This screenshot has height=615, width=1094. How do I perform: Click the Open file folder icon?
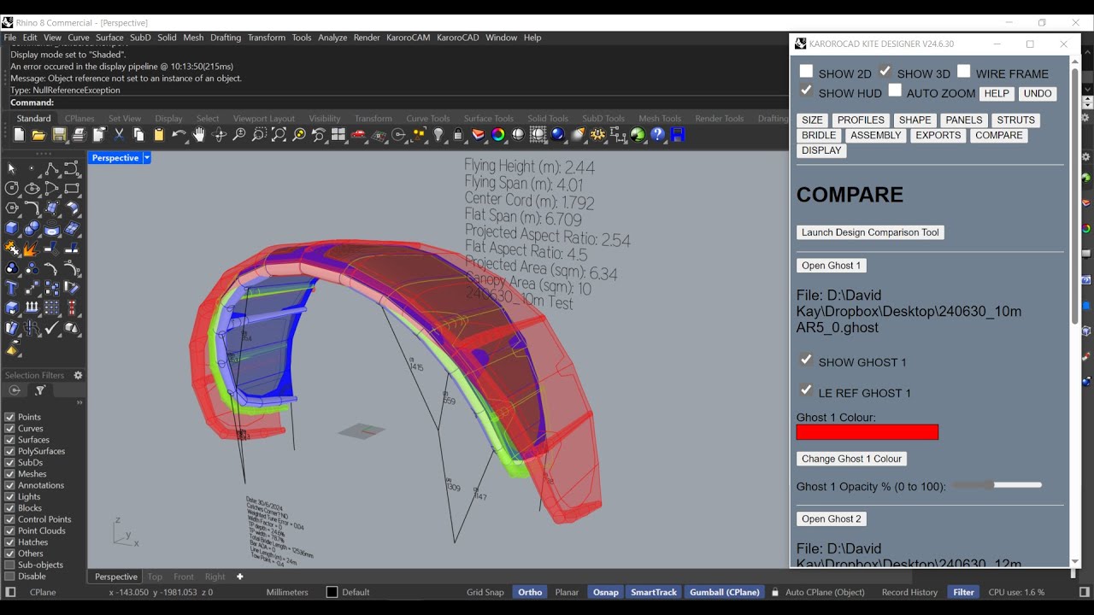(38, 135)
